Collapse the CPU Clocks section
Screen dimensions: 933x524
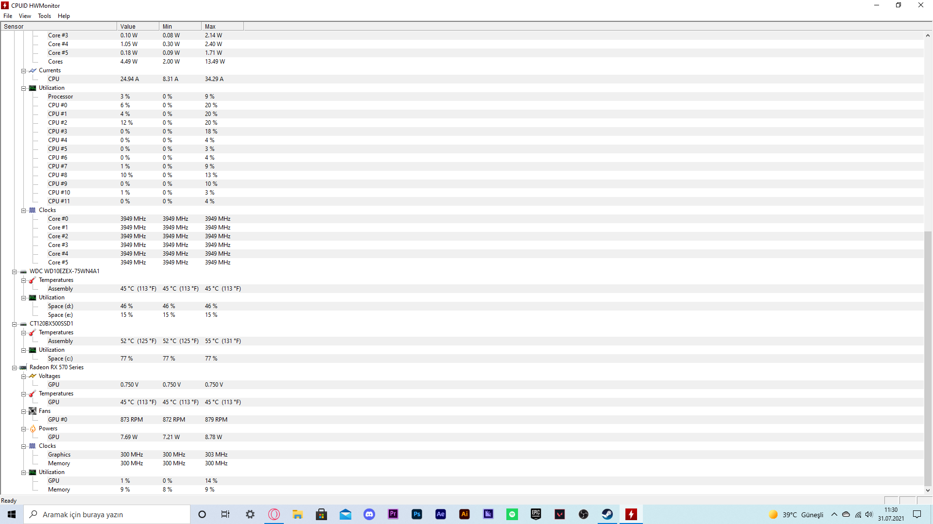point(23,211)
